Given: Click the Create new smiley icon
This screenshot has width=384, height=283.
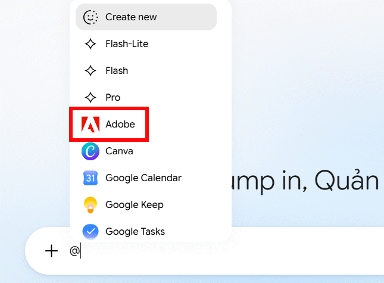Looking at the screenshot, I should point(90,17).
